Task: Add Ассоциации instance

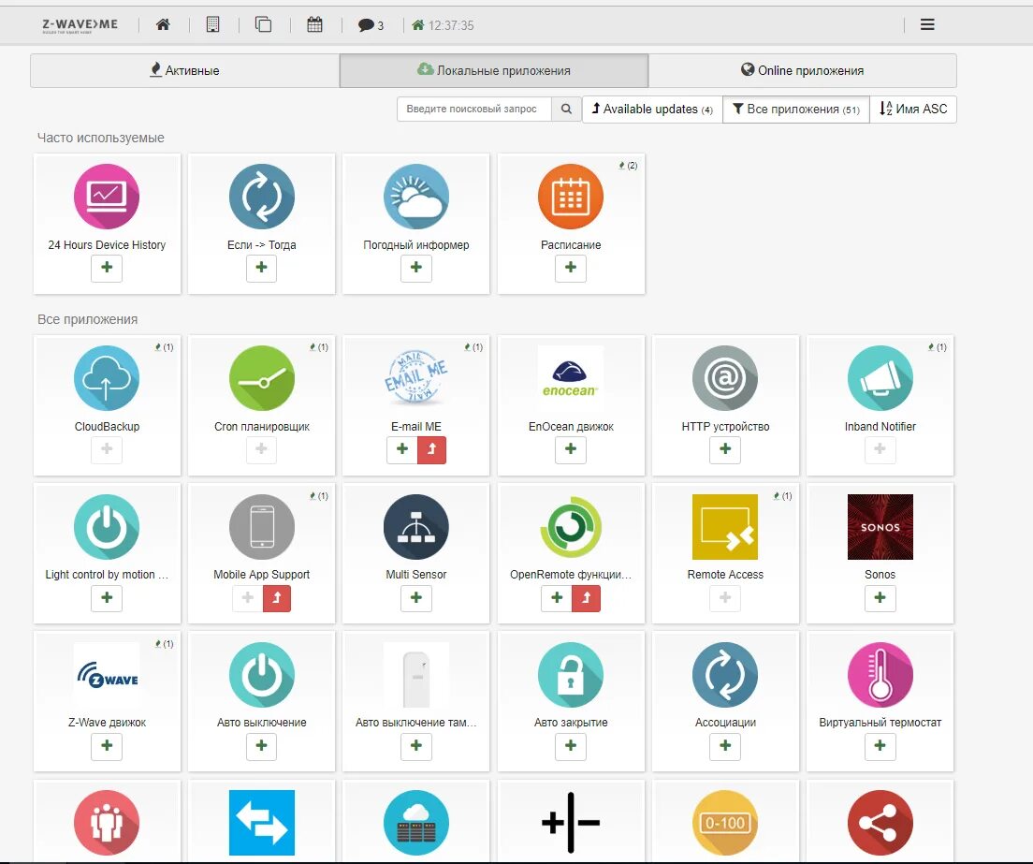Action: tap(725, 746)
